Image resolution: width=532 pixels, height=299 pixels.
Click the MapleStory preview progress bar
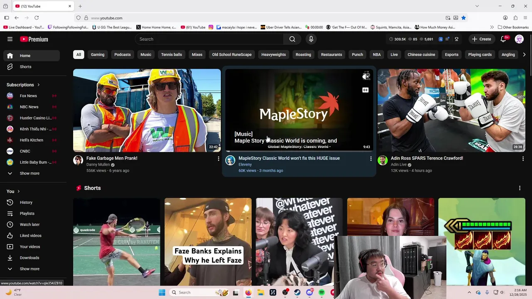pyautogui.click(x=299, y=151)
